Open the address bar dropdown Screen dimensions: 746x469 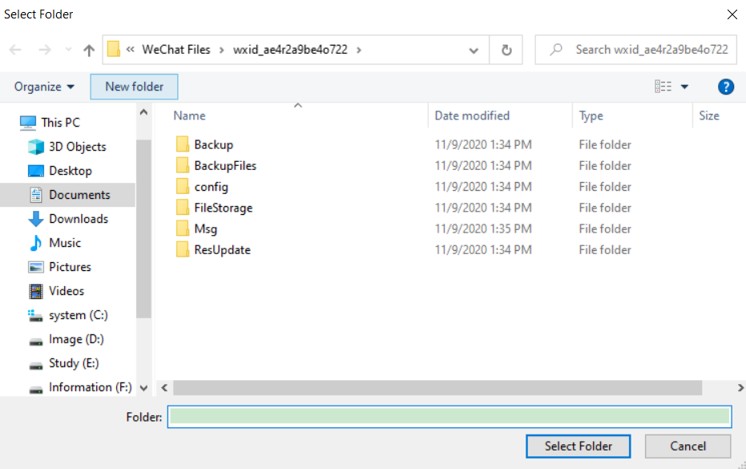tap(473, 49)
